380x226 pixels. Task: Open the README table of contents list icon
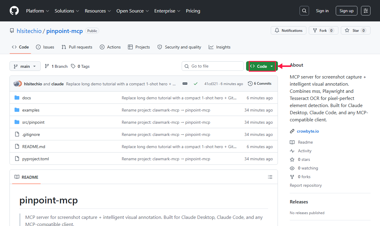(x=270, y=177)
